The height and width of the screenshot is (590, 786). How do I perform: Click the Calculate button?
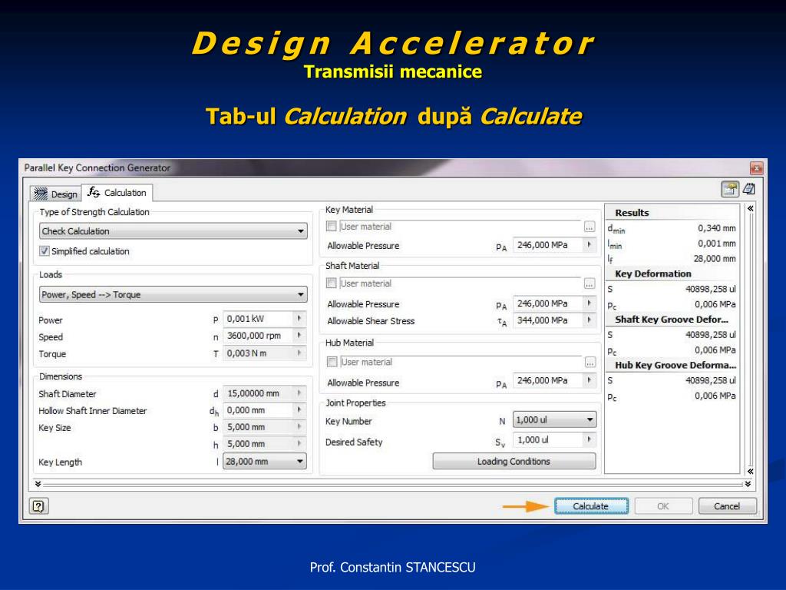pyautogui.click(x=591, y=506)
